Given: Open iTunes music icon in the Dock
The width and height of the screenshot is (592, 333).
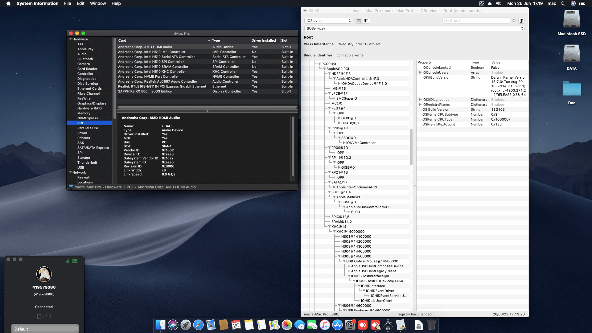Looking at the screenshot, I should coord(325,325).
